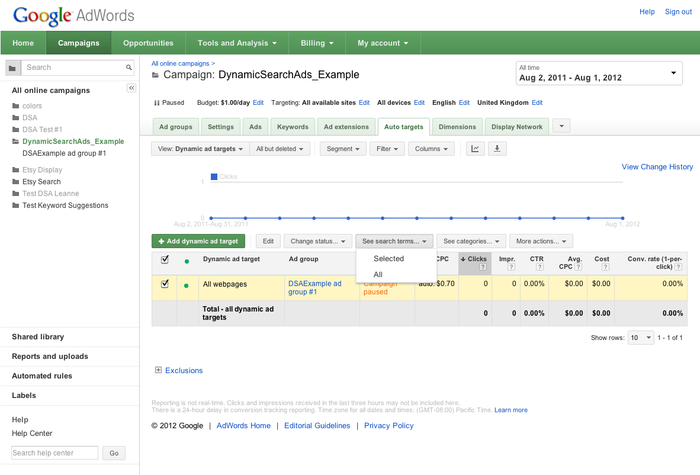
Task: Choose All from search terms menu
Action: pyautogui.click(x=378, y=275)
